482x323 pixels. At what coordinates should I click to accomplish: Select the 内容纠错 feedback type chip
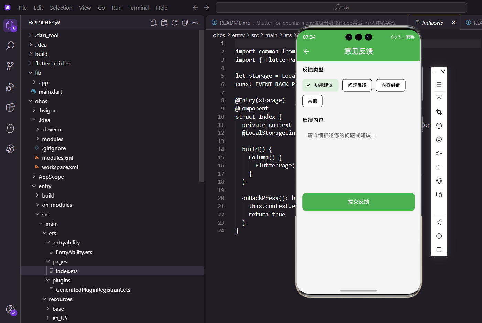[x=391, y=85]
